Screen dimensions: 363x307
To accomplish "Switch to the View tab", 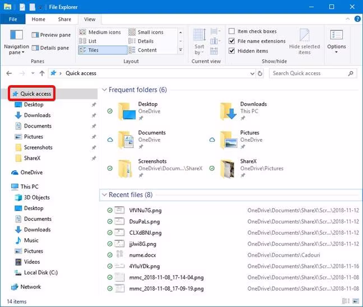I will (x=90, y=19).
